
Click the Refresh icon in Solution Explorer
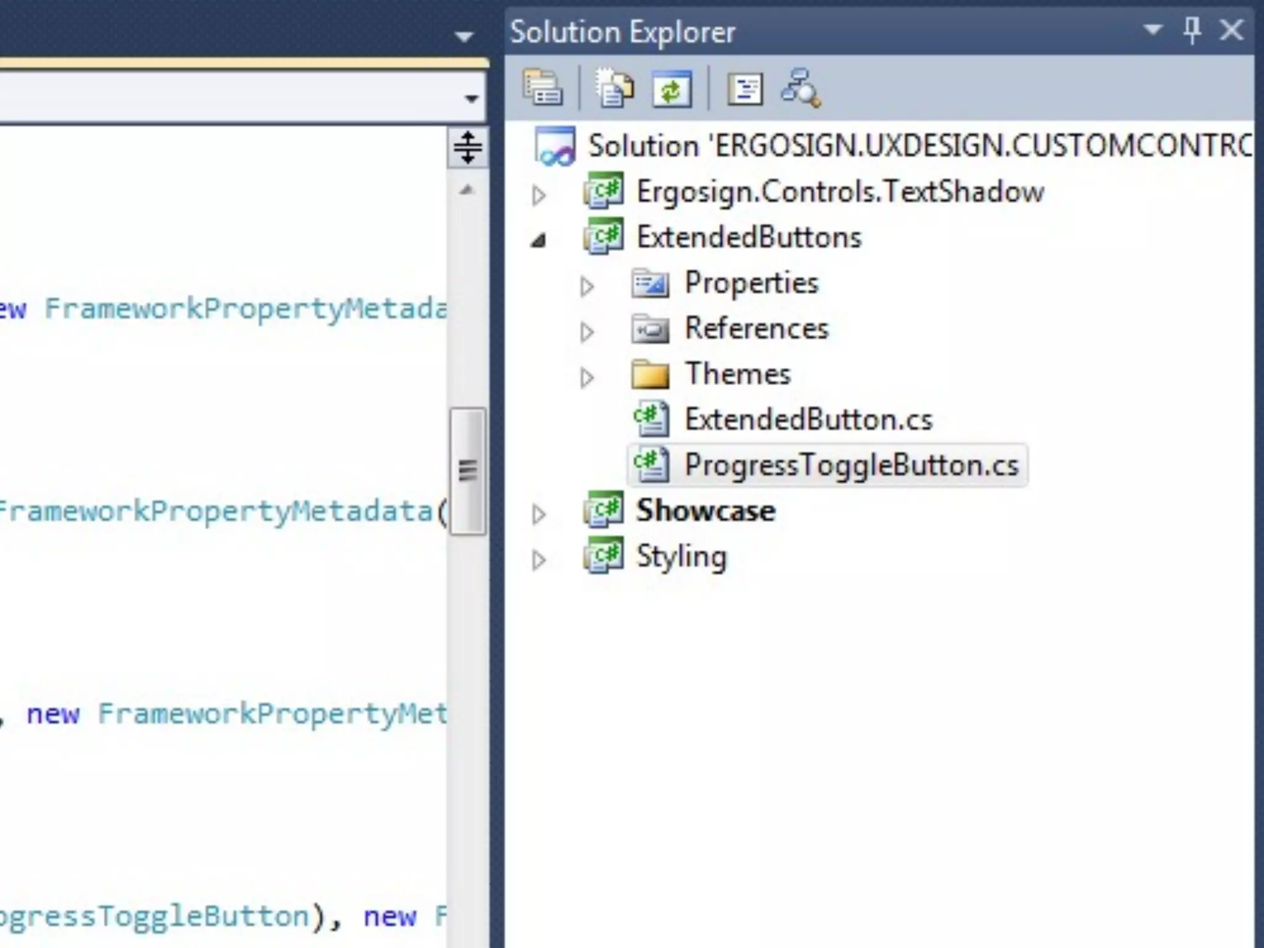pyautogui.click(x=671, y=89)
